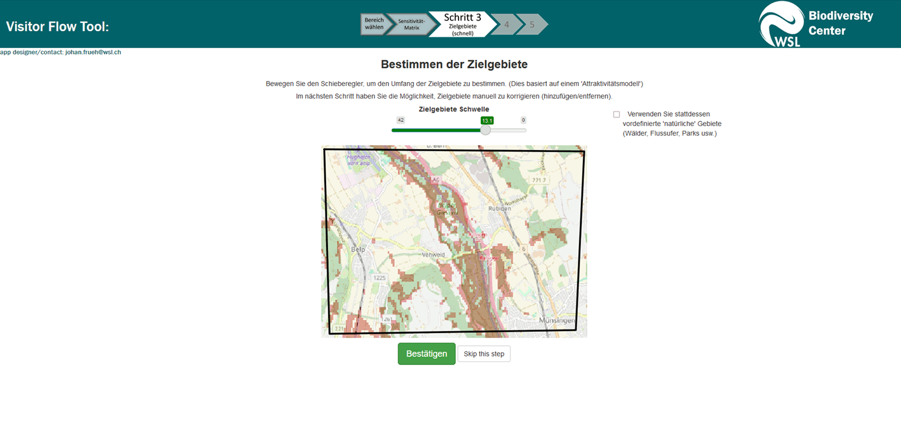Image resolution: width=901 pixels, height=446 pixels.
Task: Jump to step 5 arrow
Action: pos(532,25)
